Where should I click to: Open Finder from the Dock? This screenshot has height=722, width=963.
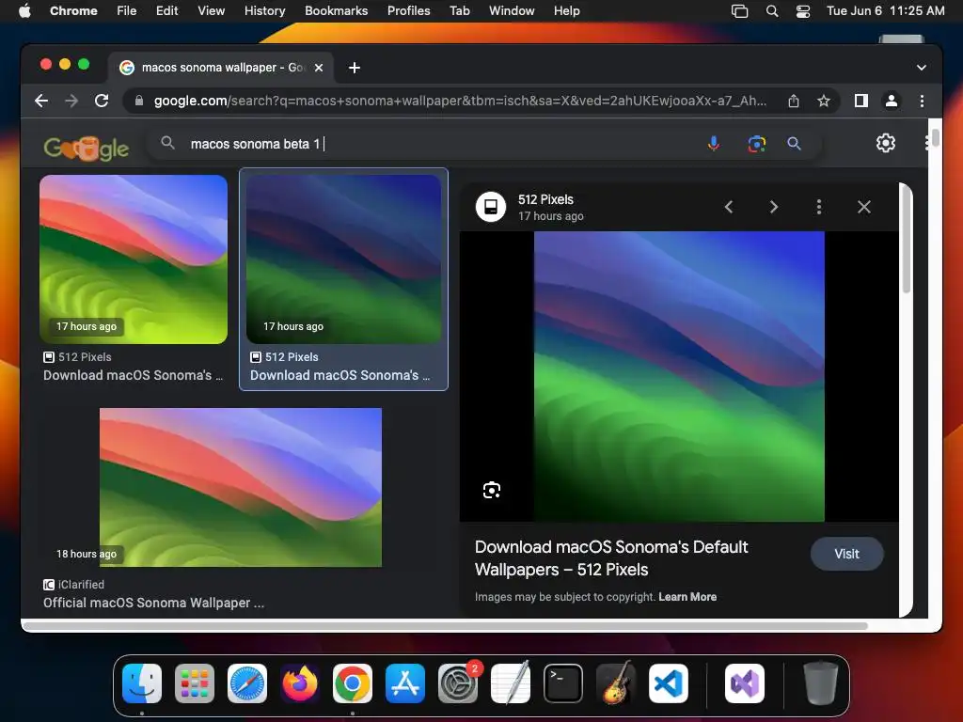(142, 683)
